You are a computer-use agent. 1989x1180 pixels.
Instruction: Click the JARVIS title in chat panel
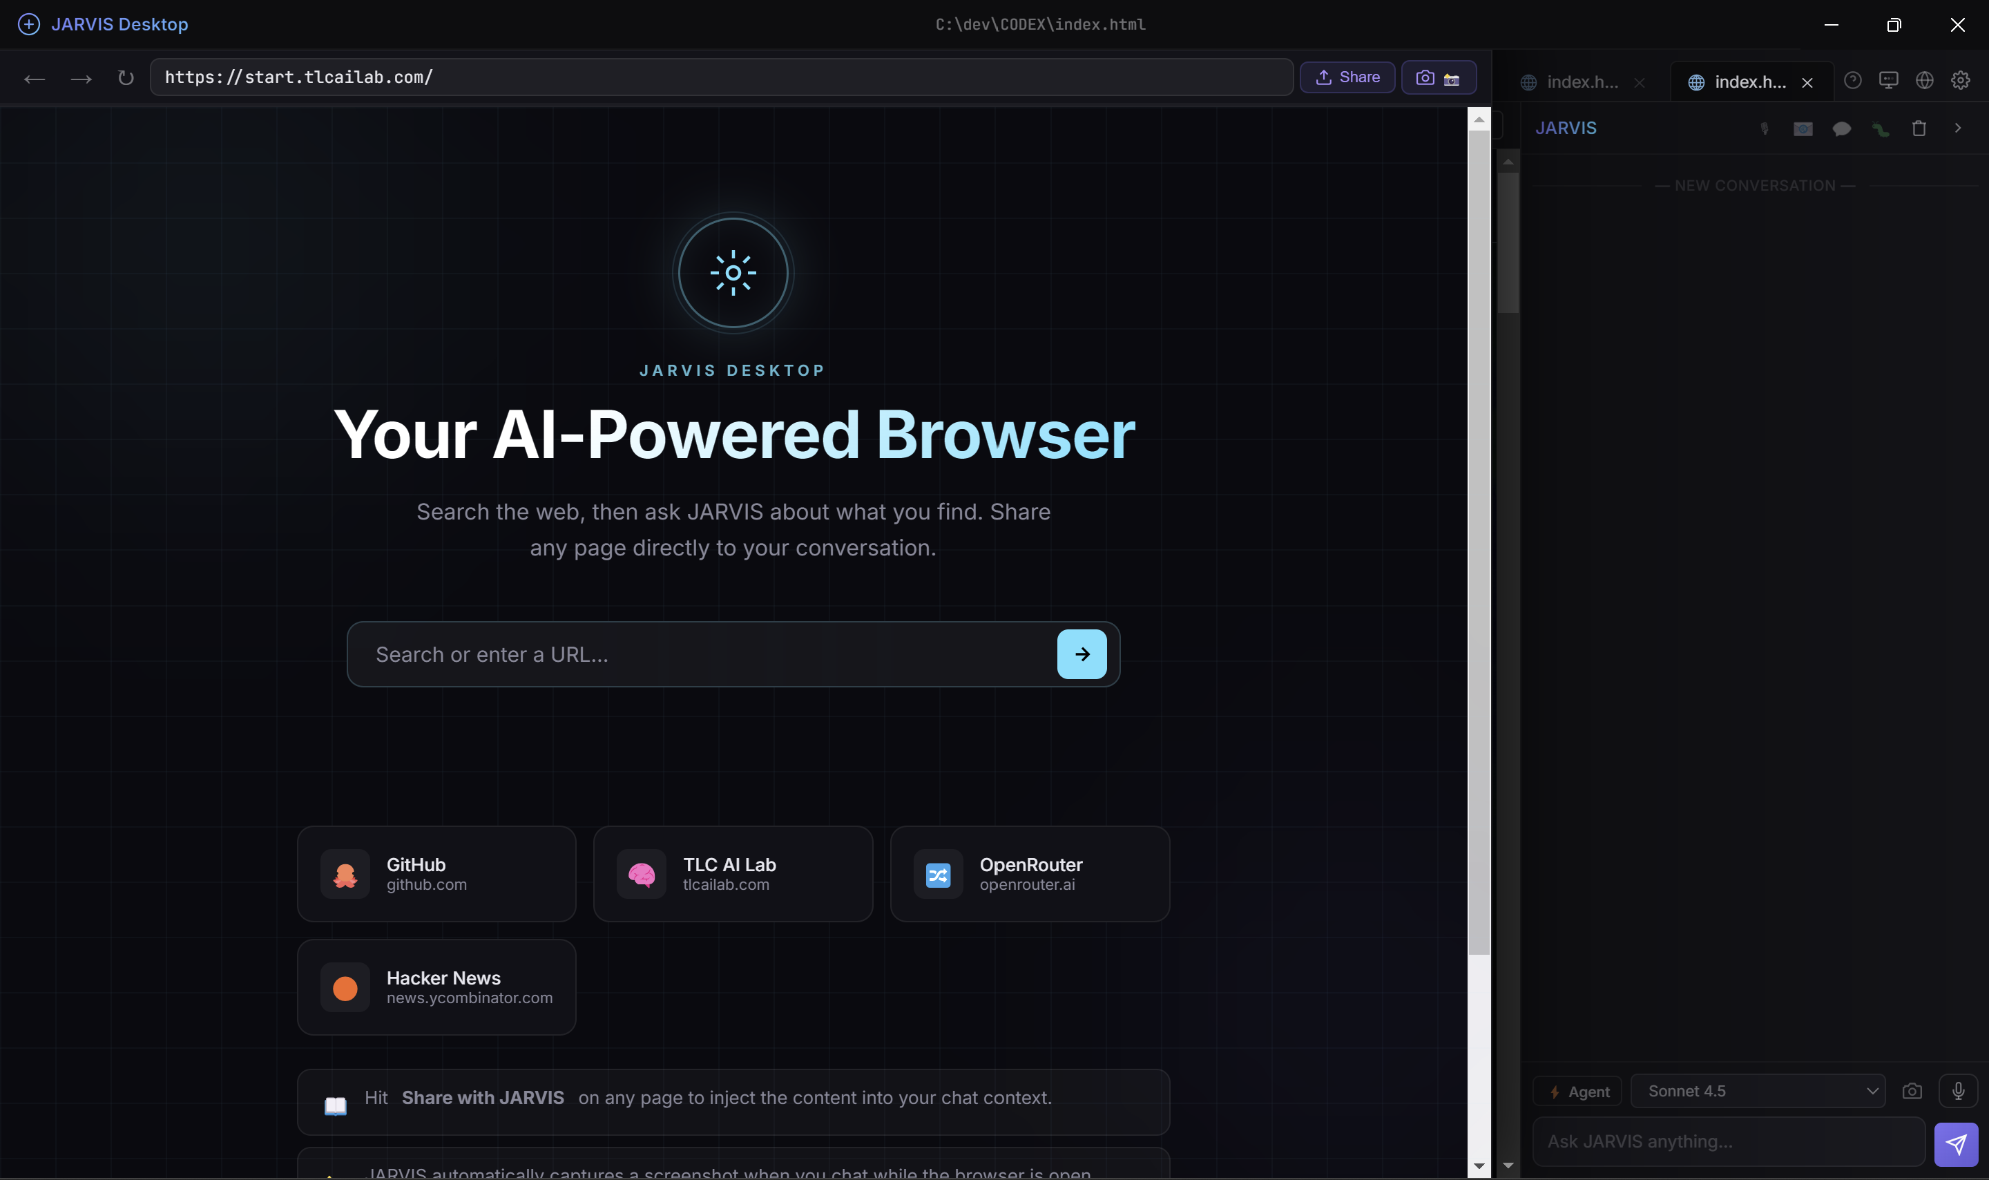tap(1566, 128)
